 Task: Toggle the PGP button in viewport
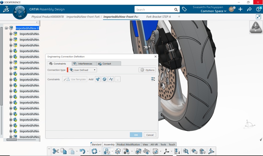point(256,27)
